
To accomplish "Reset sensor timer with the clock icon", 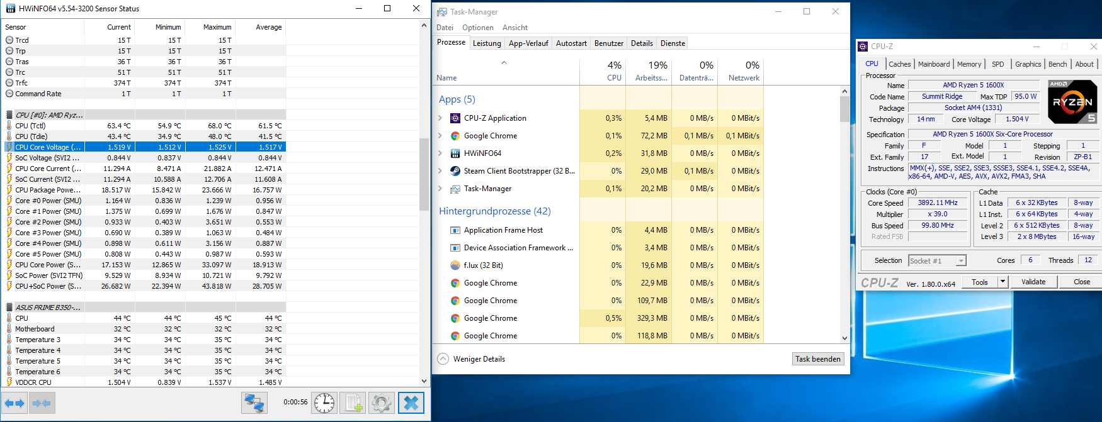I will point(324,403).
